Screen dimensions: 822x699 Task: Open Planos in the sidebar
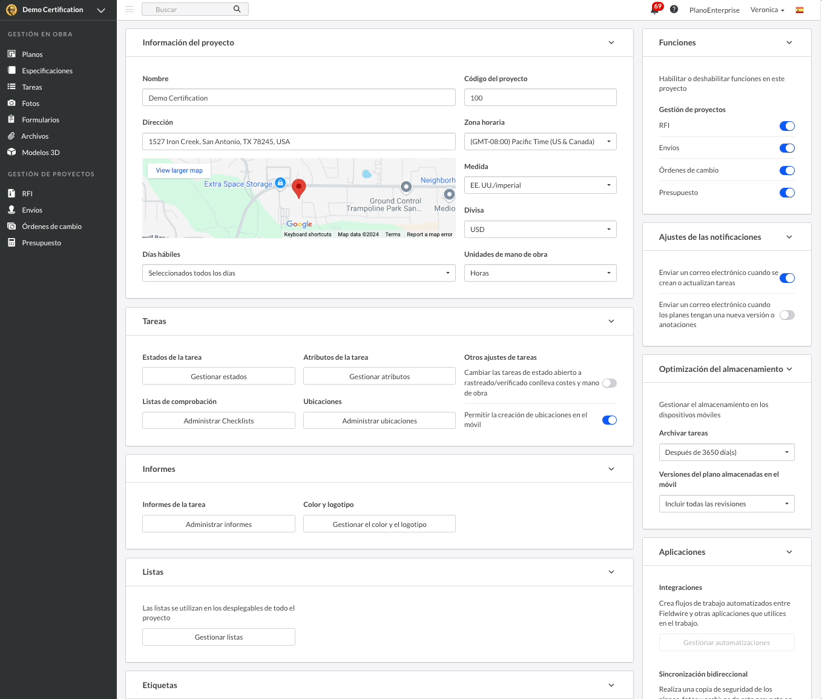pyautogui.click(x=32, y=55)
